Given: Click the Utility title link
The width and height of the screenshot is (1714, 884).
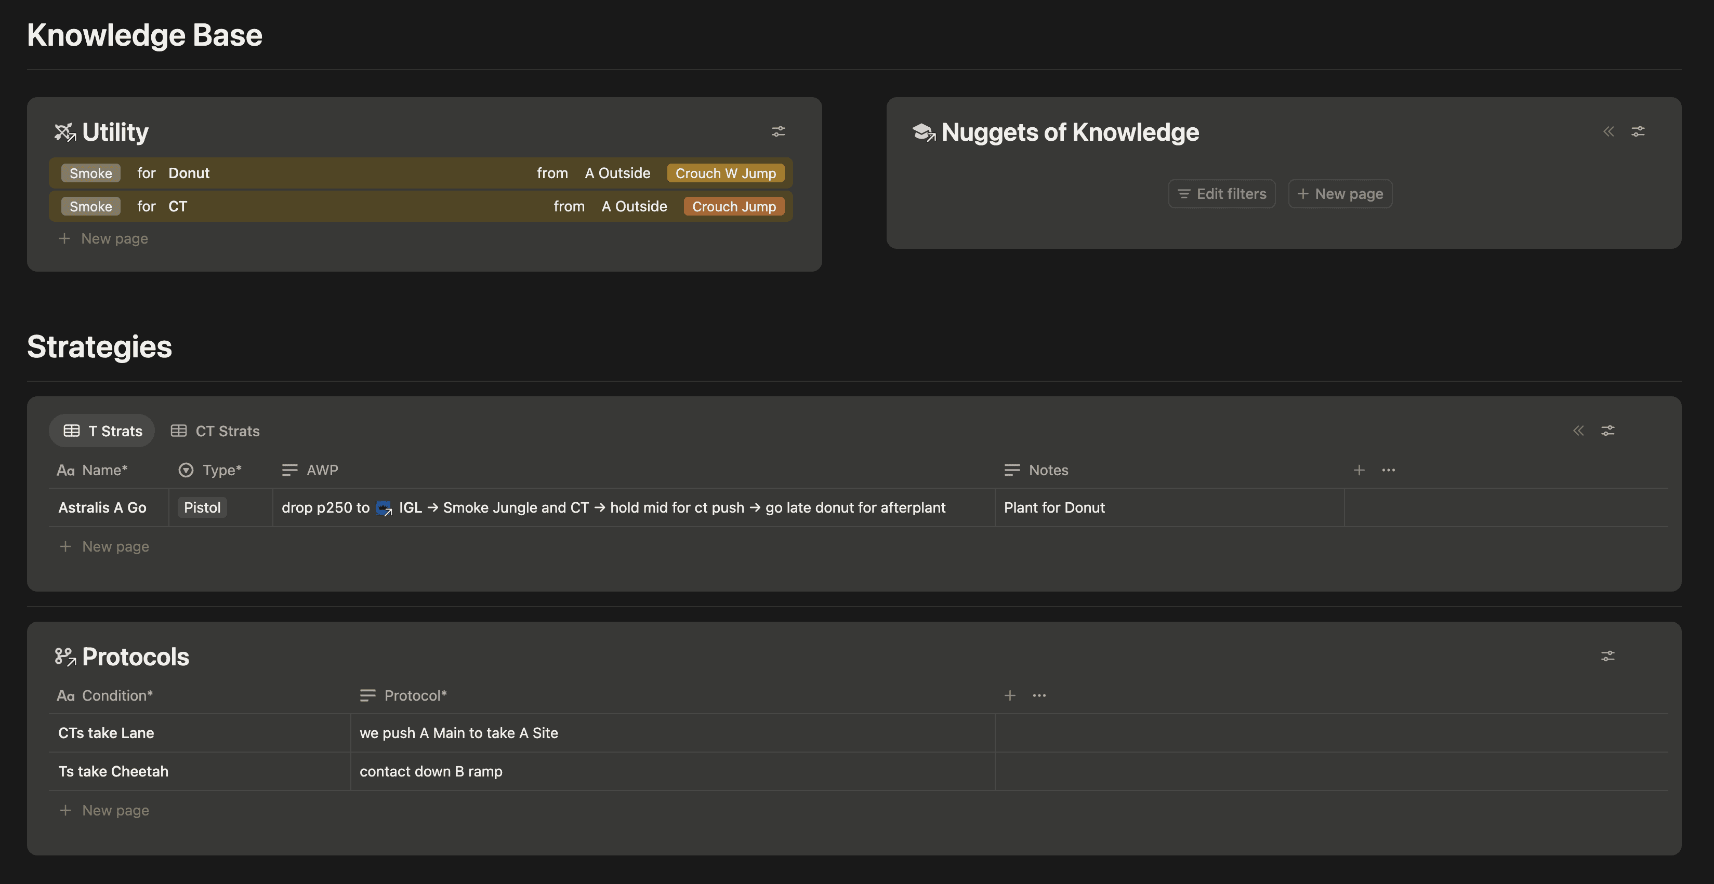Looking at the screenshot, I should click(x=115, y=132).
